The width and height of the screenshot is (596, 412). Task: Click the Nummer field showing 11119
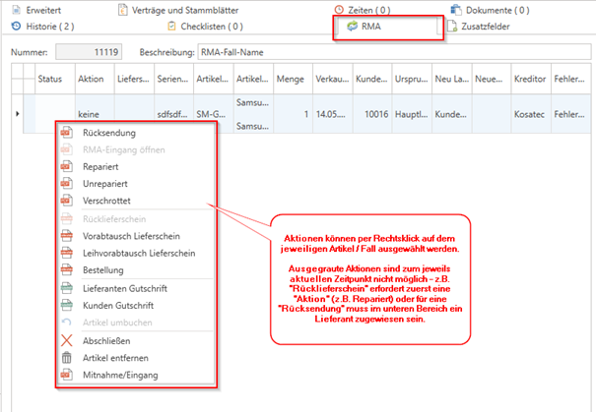coord(89,49)
